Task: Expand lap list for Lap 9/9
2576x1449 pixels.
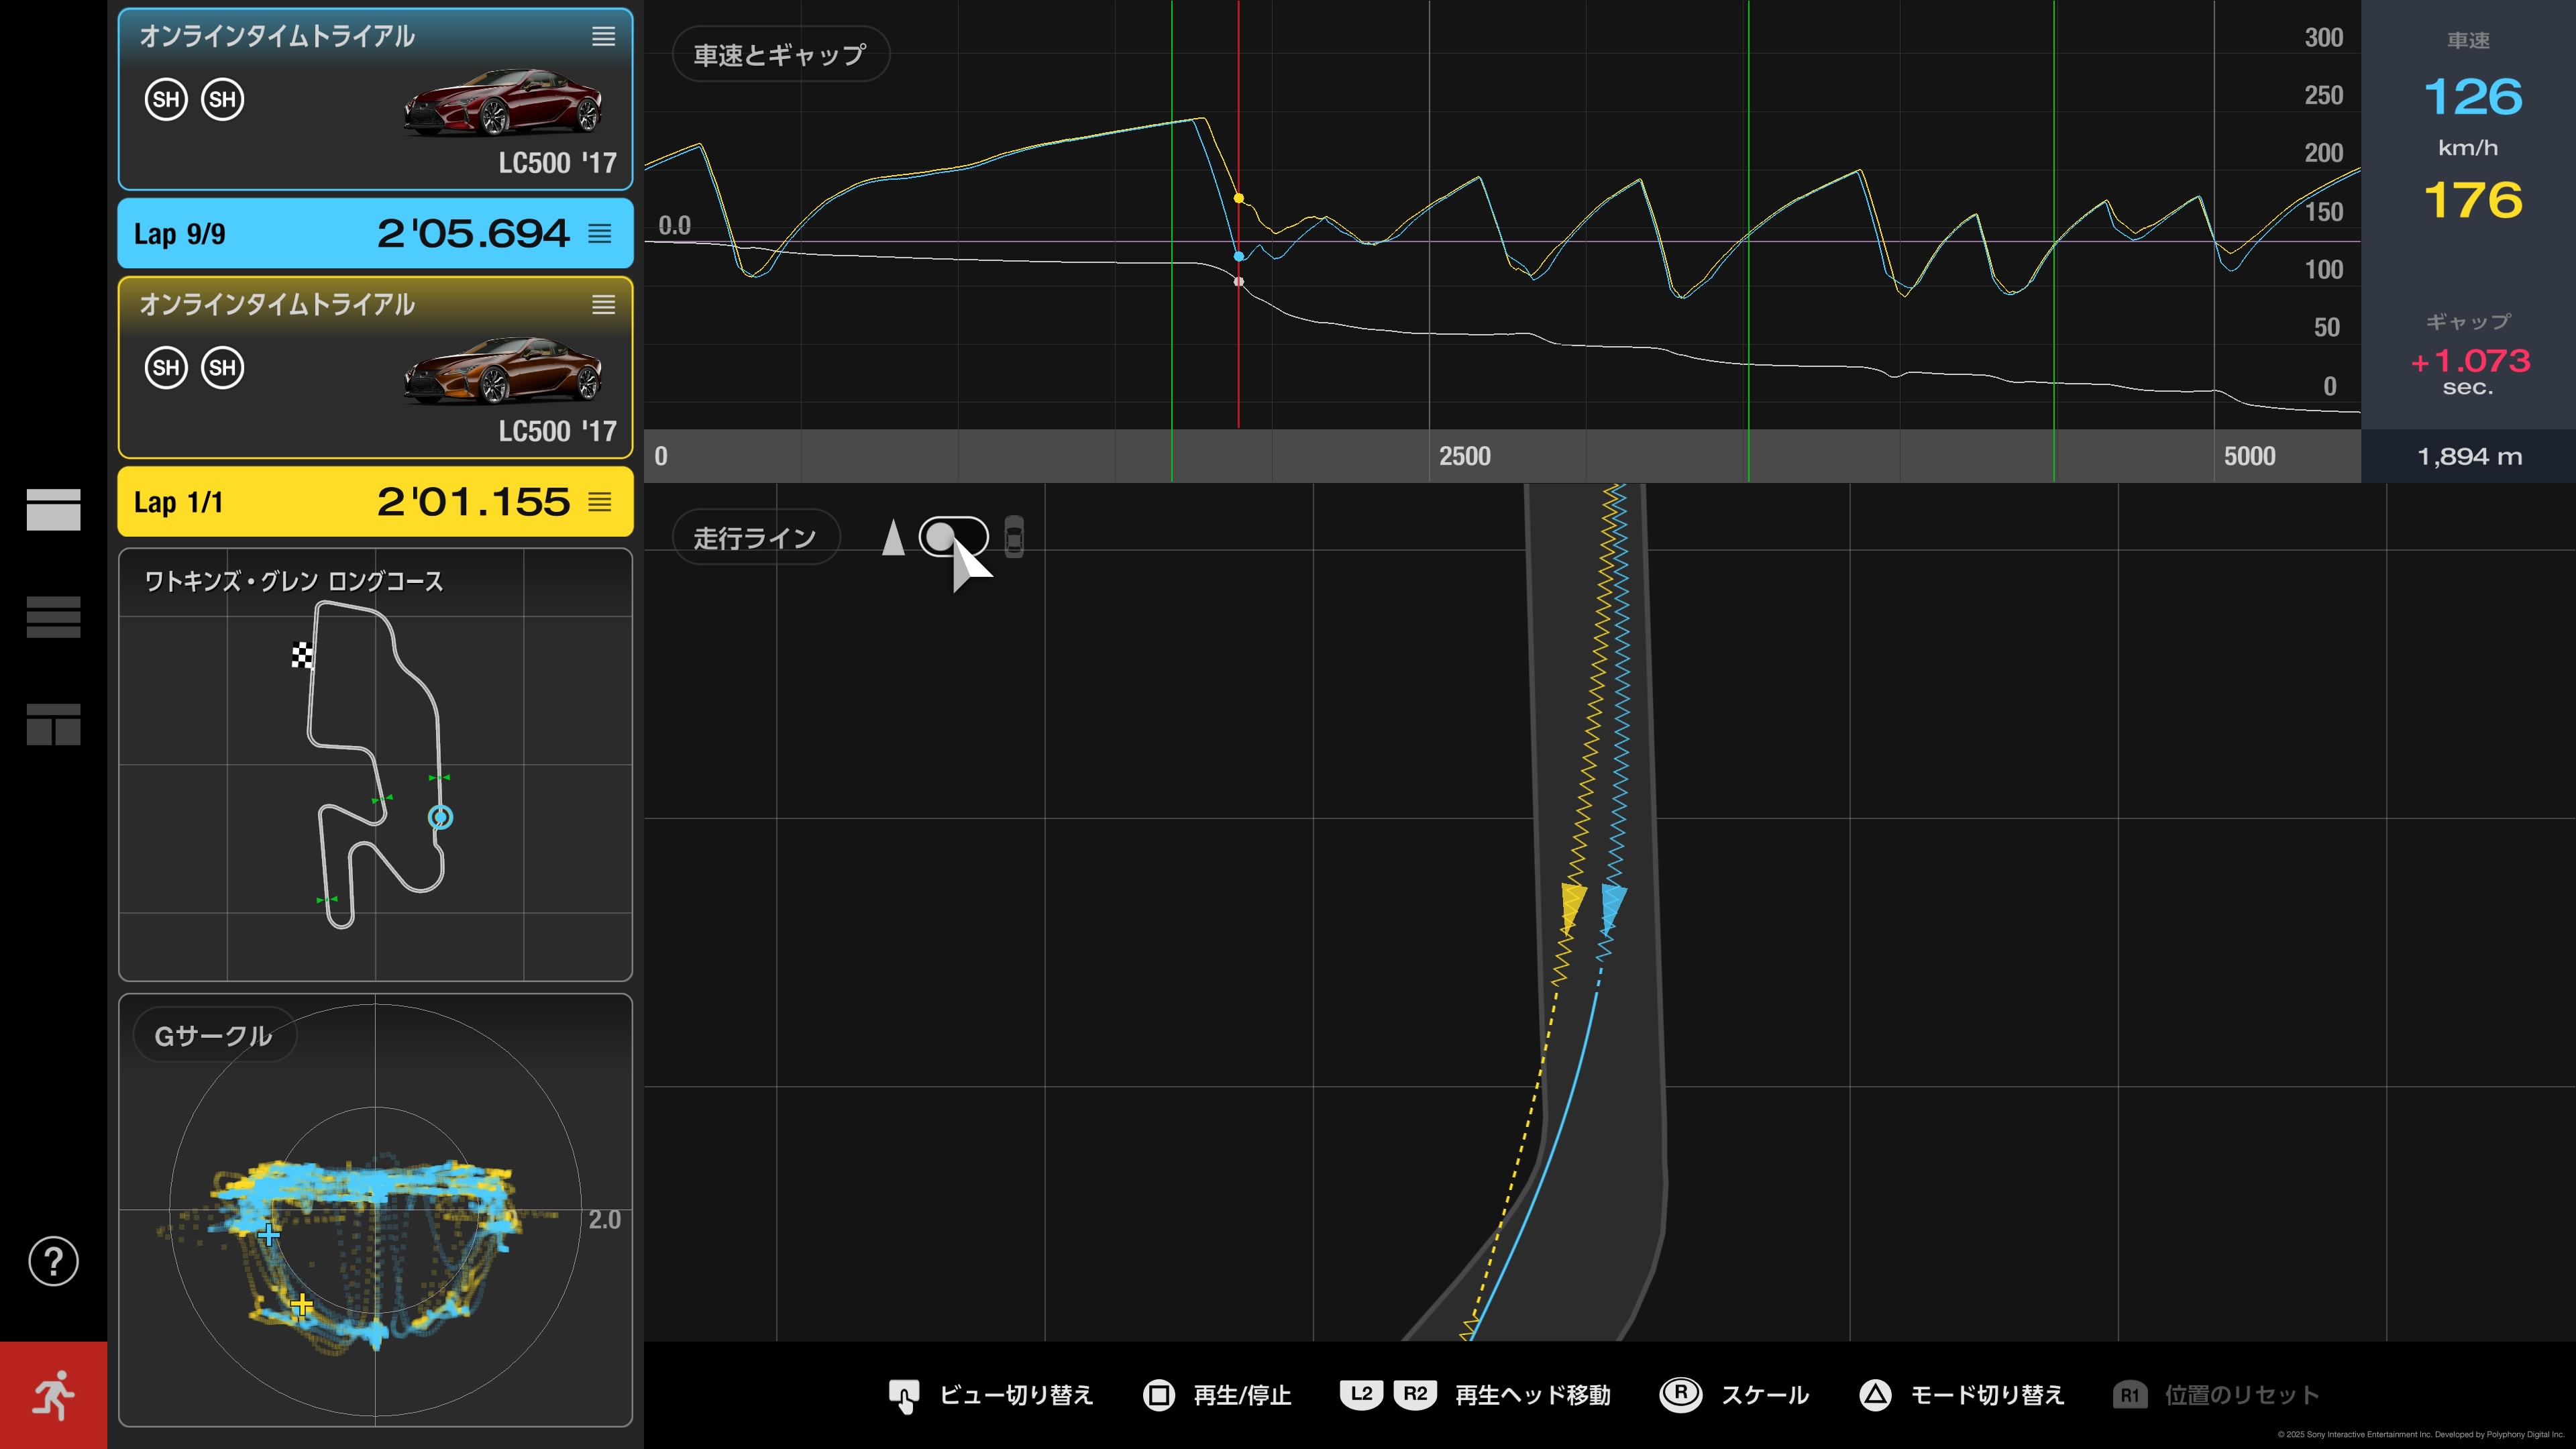Action: click(x=599, y=234)
